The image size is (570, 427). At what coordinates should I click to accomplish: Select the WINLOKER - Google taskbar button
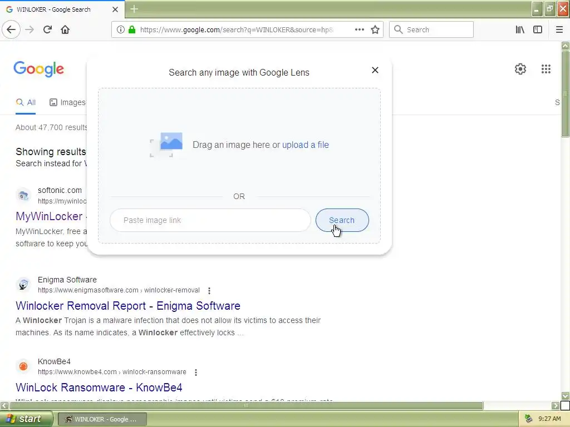[102, 419]
